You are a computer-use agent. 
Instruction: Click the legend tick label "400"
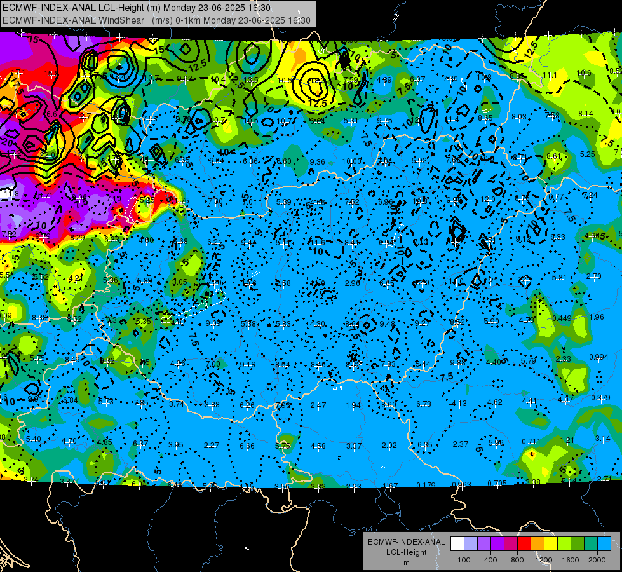490,560
